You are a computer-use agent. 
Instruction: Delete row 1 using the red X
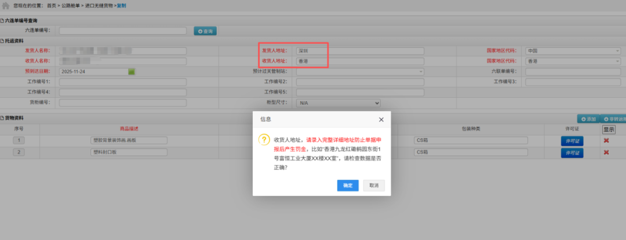pos(606,141)
